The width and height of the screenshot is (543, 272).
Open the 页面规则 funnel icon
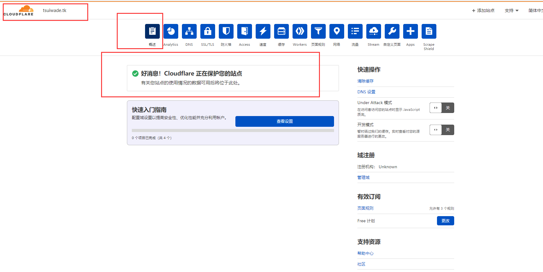click(x=318, y=31)
